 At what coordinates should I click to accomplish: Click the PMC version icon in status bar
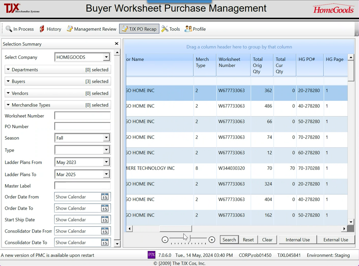(152, 255)
